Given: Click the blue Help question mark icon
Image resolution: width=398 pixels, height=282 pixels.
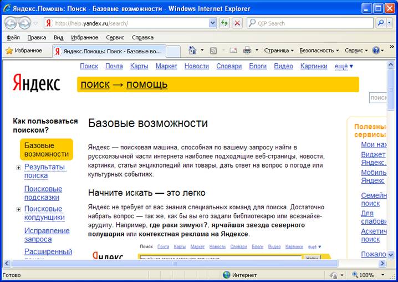Looking at the screenshot, I should click(x=376, y=51).
